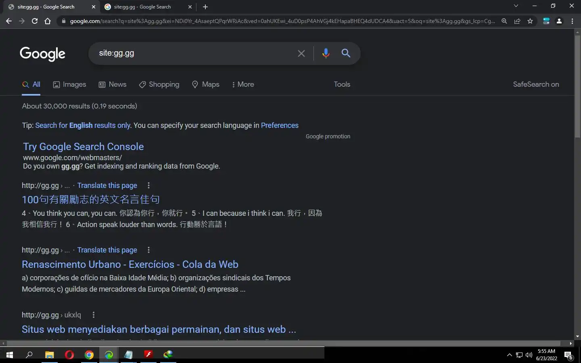Open SafeSearch on settings
The width and height of the screenshot is (581, 363).
(x=536, y=84)
